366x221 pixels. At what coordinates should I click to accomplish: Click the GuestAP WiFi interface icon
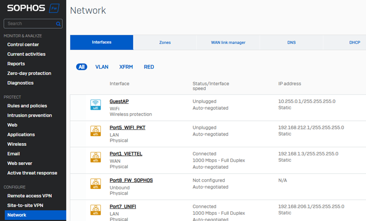(96, 105)
